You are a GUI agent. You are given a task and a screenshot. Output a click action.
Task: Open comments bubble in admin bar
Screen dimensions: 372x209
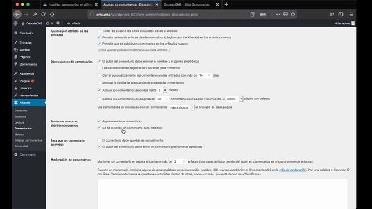click(x=60, y=23)
